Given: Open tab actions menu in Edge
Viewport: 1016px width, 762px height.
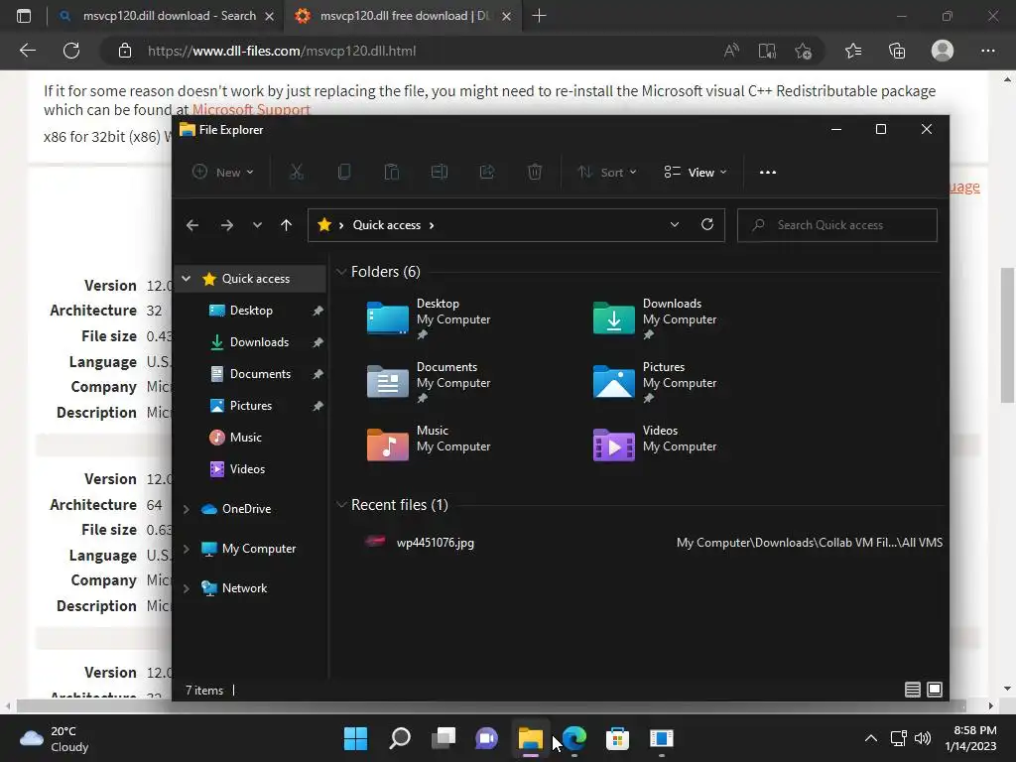Looking at the screenshot, I should [24, 16].
